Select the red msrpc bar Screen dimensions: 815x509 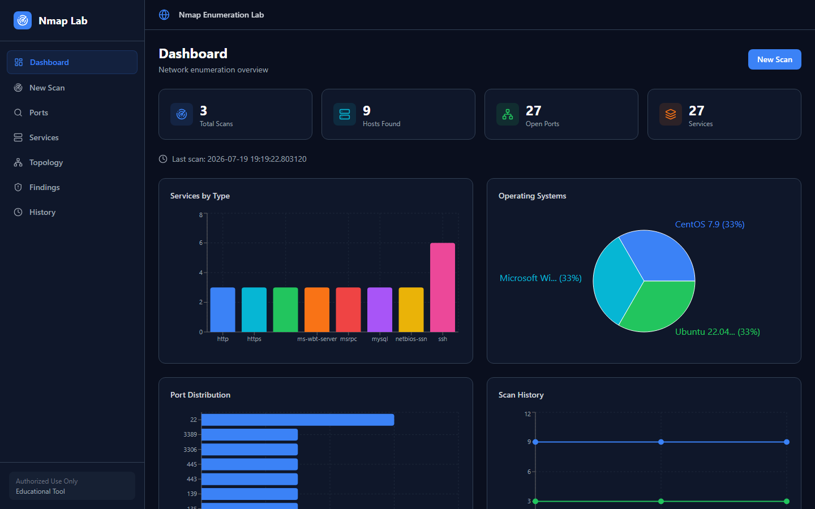point(348,309)
